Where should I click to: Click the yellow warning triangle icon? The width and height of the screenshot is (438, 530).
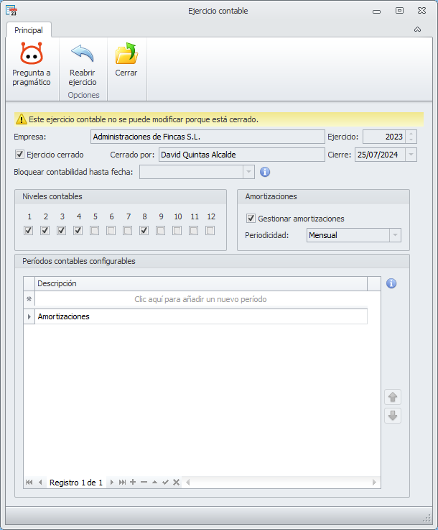click(x=22, y=119)
